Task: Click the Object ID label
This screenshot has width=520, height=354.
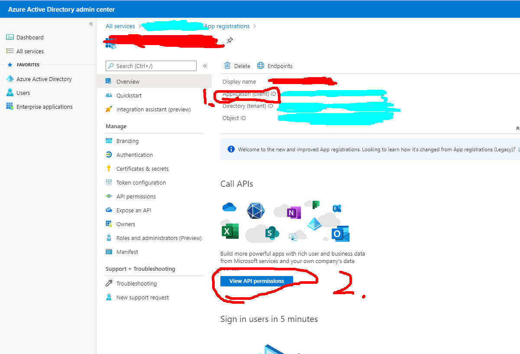Action: click(x=234, y=118)
